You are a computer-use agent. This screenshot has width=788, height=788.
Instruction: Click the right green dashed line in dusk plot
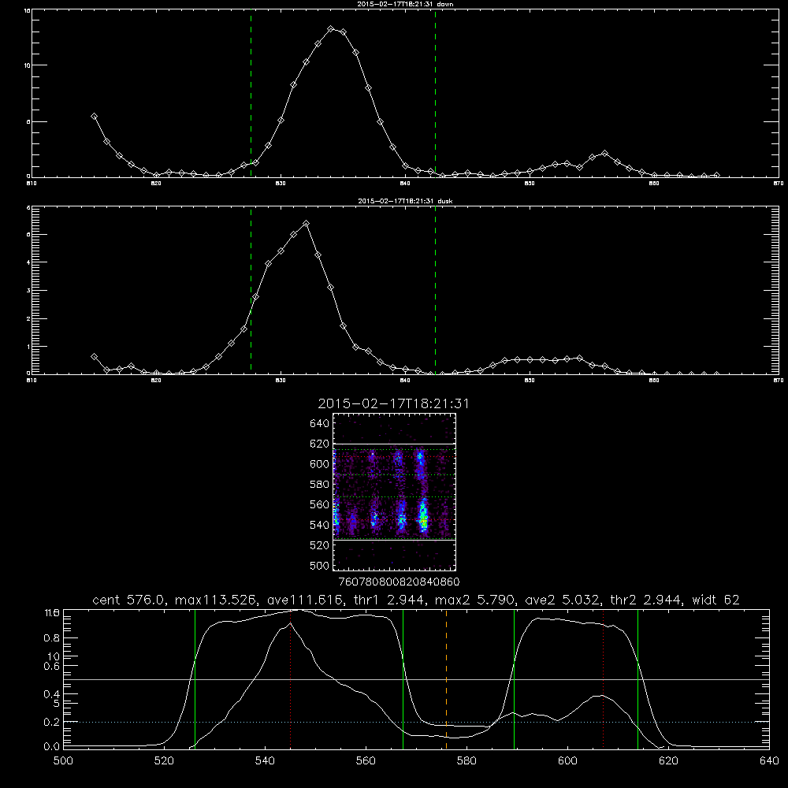click(x=435, y=291)
